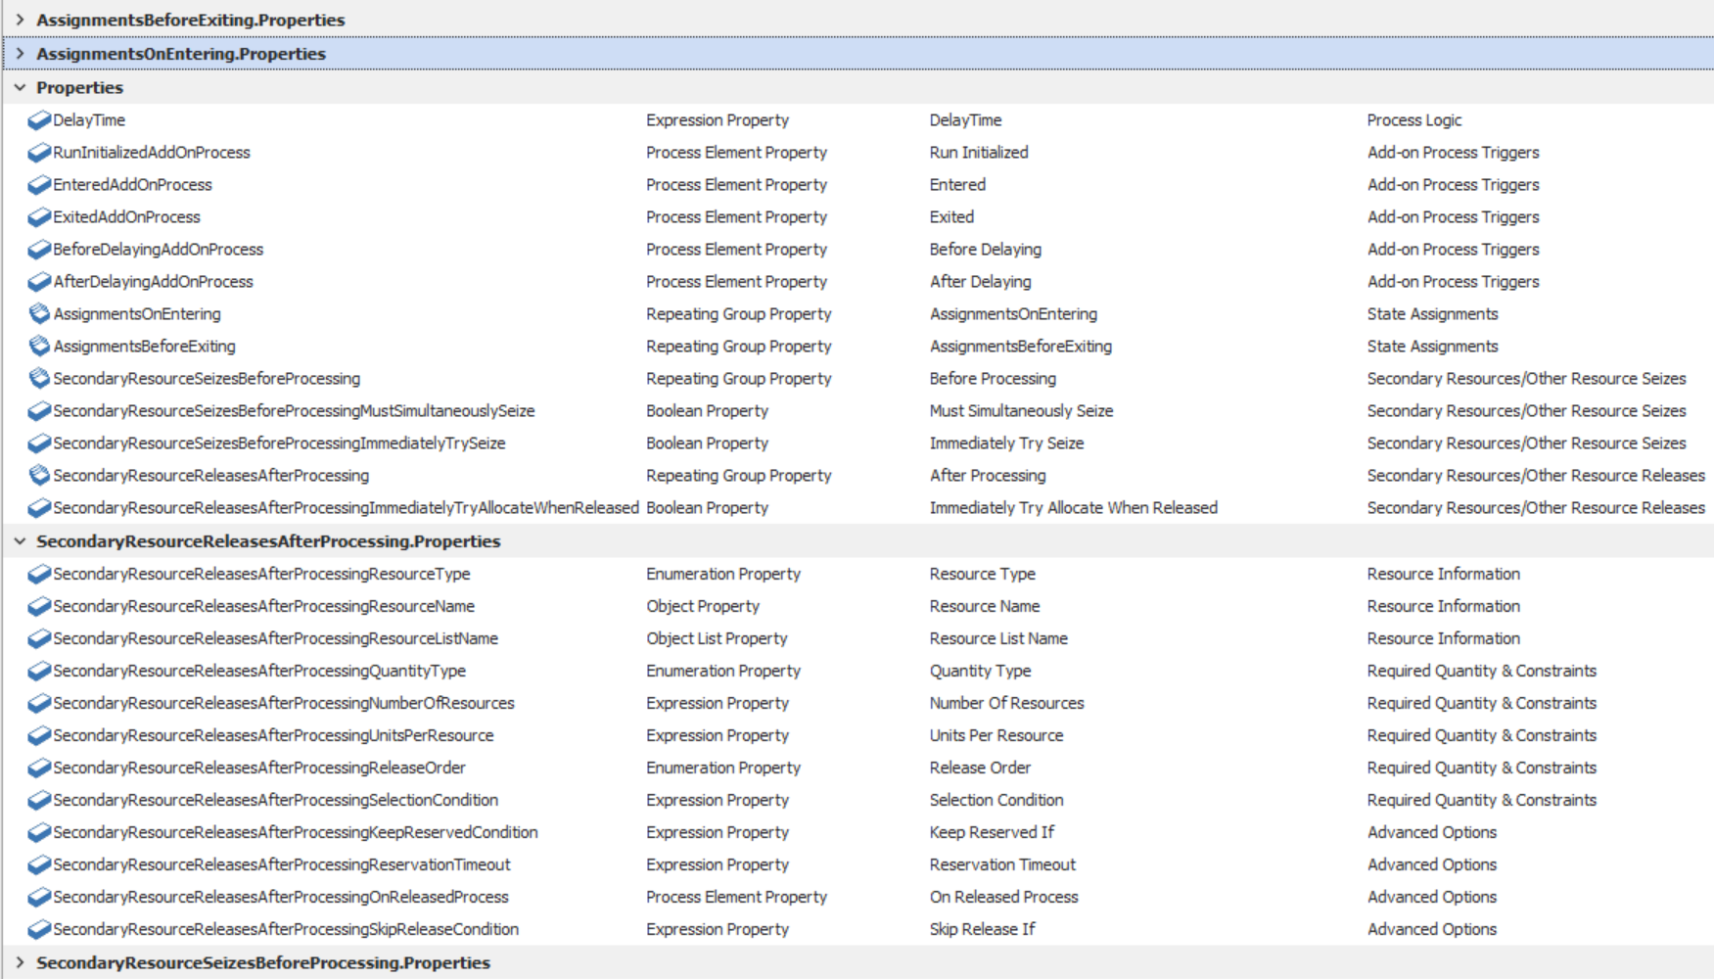Select the AssignmentsOnEntering property name

click(x=137, y=314)
